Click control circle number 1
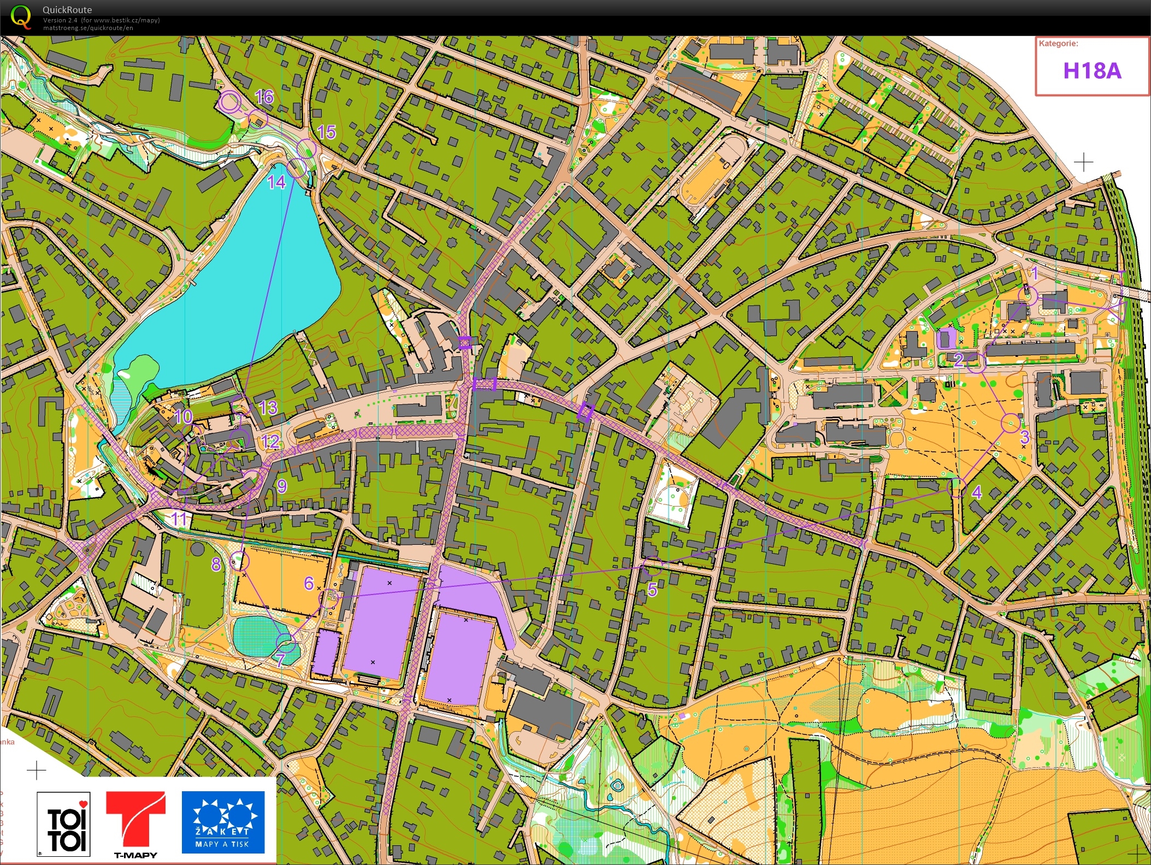Image resolution: width=1151 pixels, height=865 pixels. (1027, 295)
